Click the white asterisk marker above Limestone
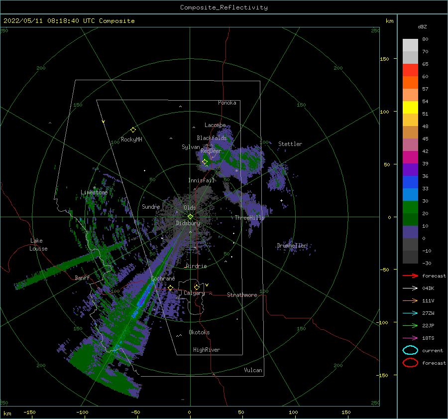448x419 pixels. tap(94, 188)
